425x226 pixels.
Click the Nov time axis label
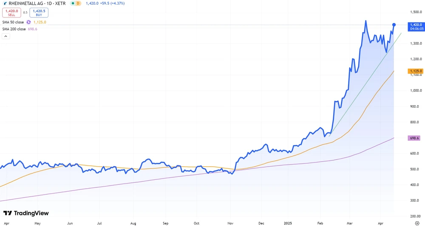[230, 223]
